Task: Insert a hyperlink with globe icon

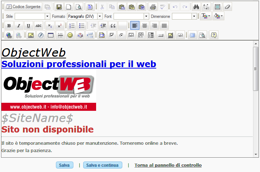Action: pos(9,35)
